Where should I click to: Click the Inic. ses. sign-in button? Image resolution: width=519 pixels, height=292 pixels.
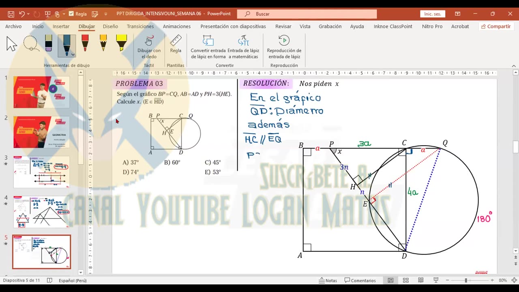pyautogui.click(x=433, y=14)
